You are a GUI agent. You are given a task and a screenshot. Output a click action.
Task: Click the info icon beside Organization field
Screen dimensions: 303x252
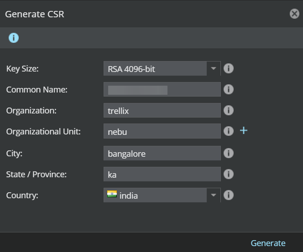(x=229, y=110)
